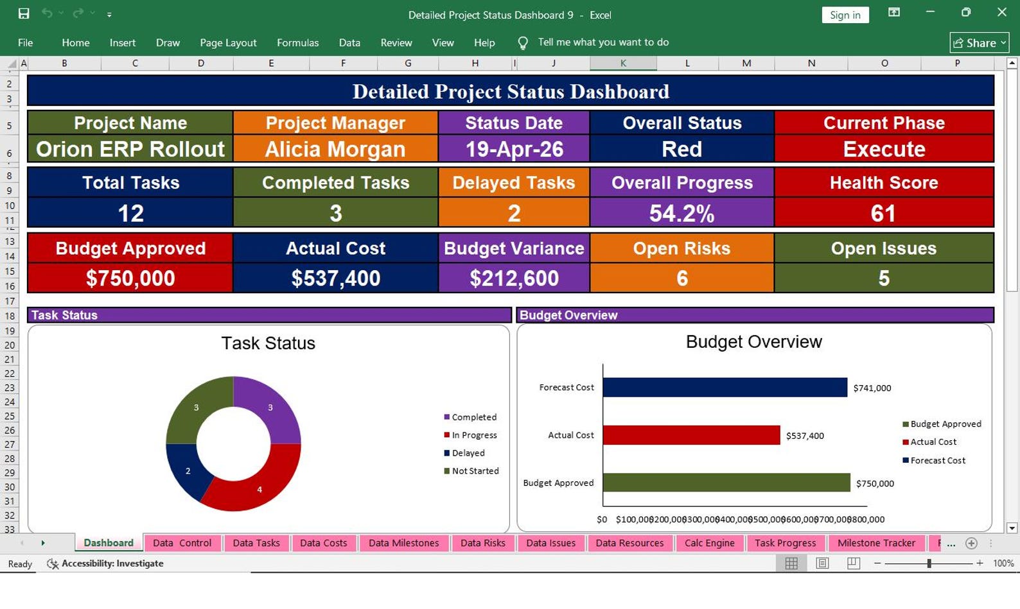This screenshot has height=609, width=1020.
Task: Click the Redo arrow icon
Action: pos(78,13)
